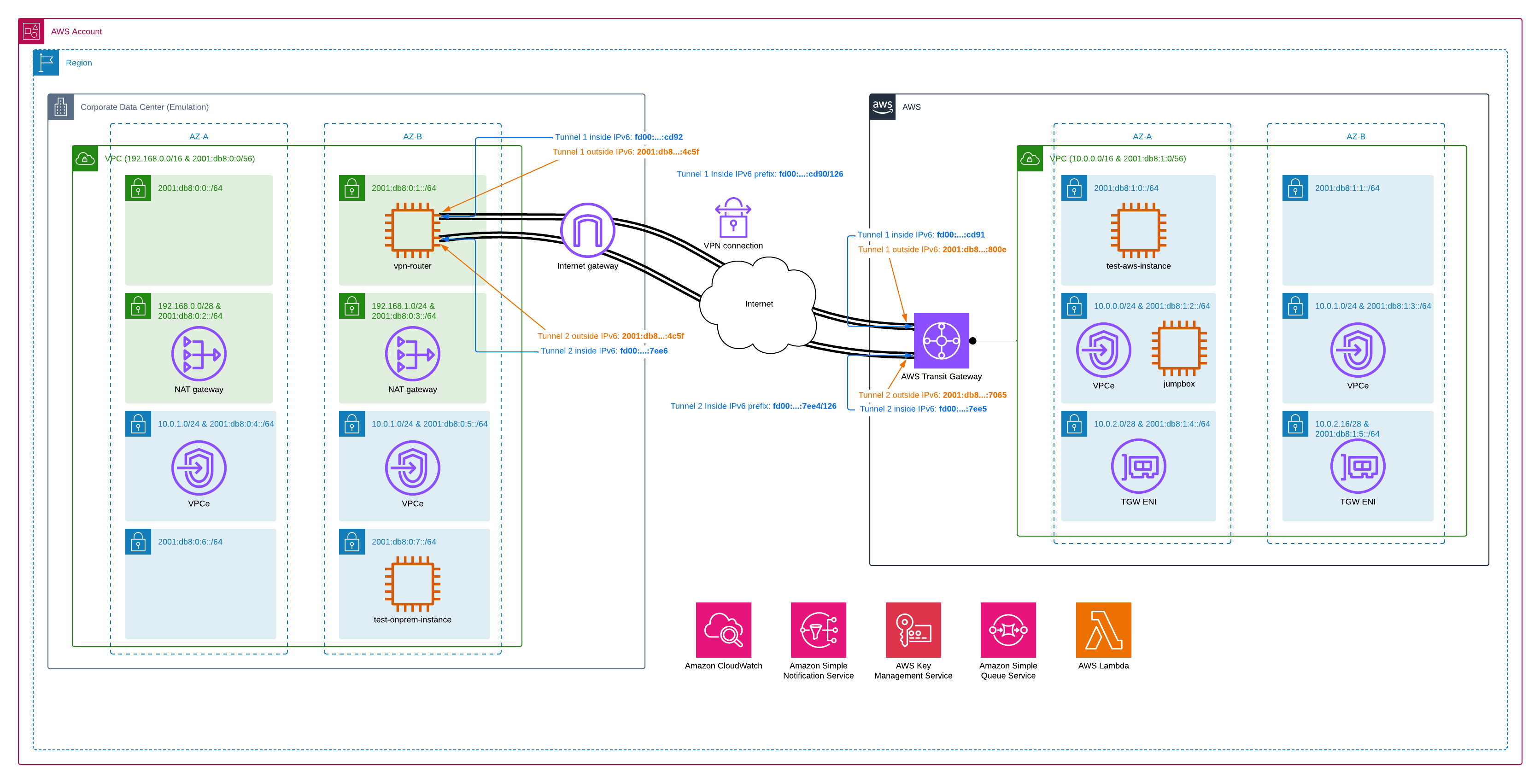Image resolution: width=1540 pixels, height=783 pixels.
Task: Click the VPN connection padlock icon
Action: [733, 218]
